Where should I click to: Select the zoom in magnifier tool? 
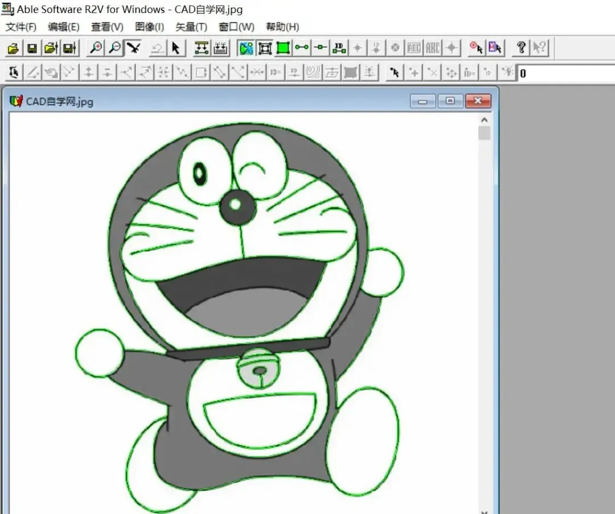[x=96, y=48]
